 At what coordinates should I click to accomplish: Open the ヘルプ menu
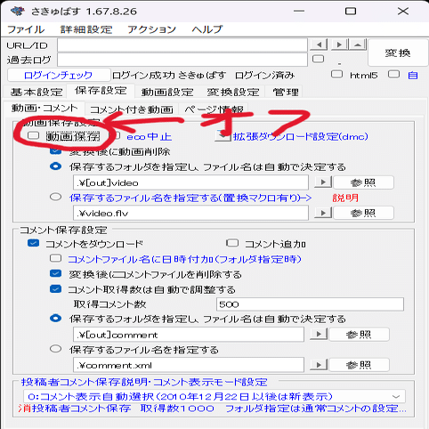pos(206,29)
